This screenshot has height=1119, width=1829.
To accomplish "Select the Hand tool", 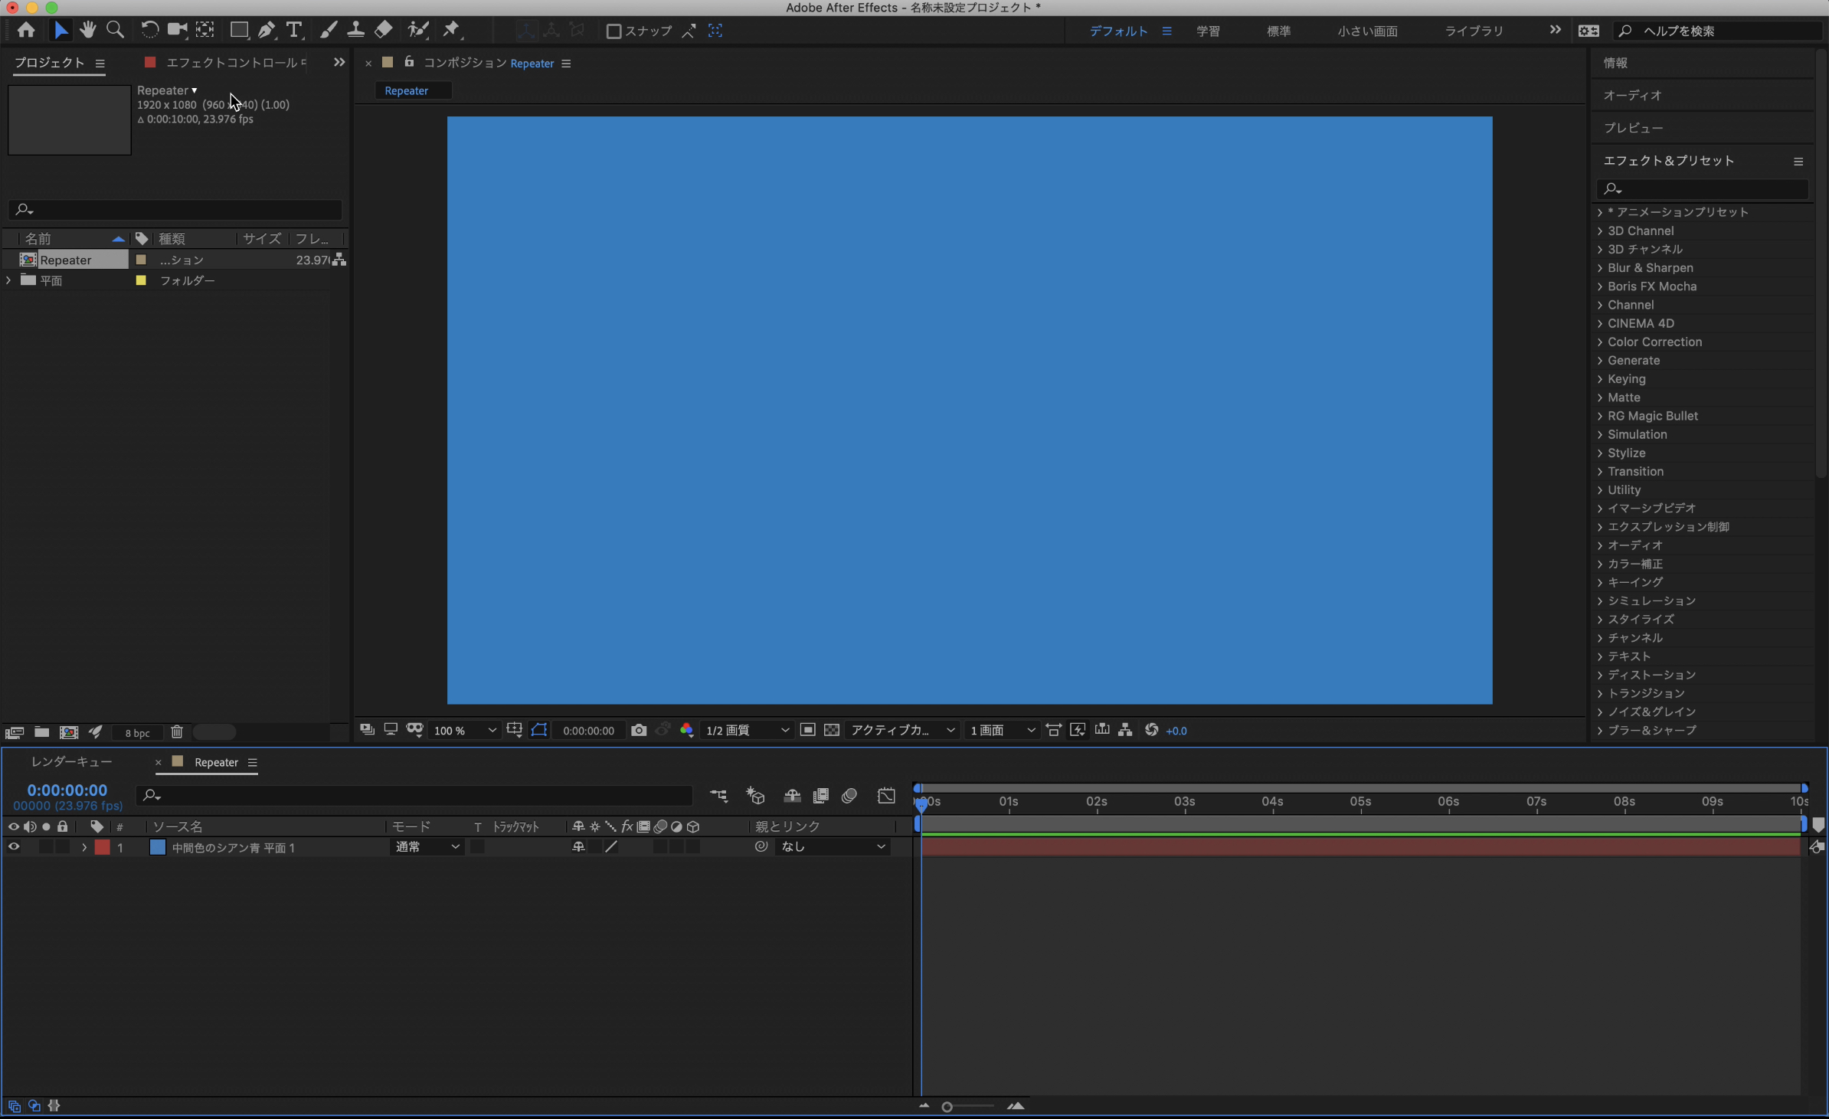I will [87, 31].
